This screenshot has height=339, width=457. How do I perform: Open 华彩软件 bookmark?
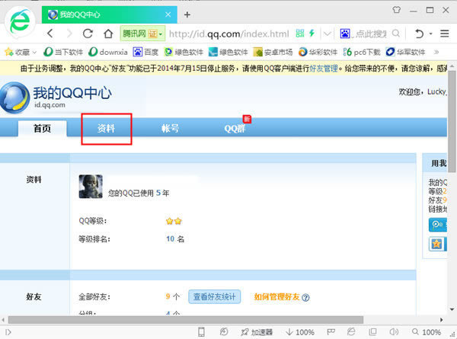tap(318, 52)
